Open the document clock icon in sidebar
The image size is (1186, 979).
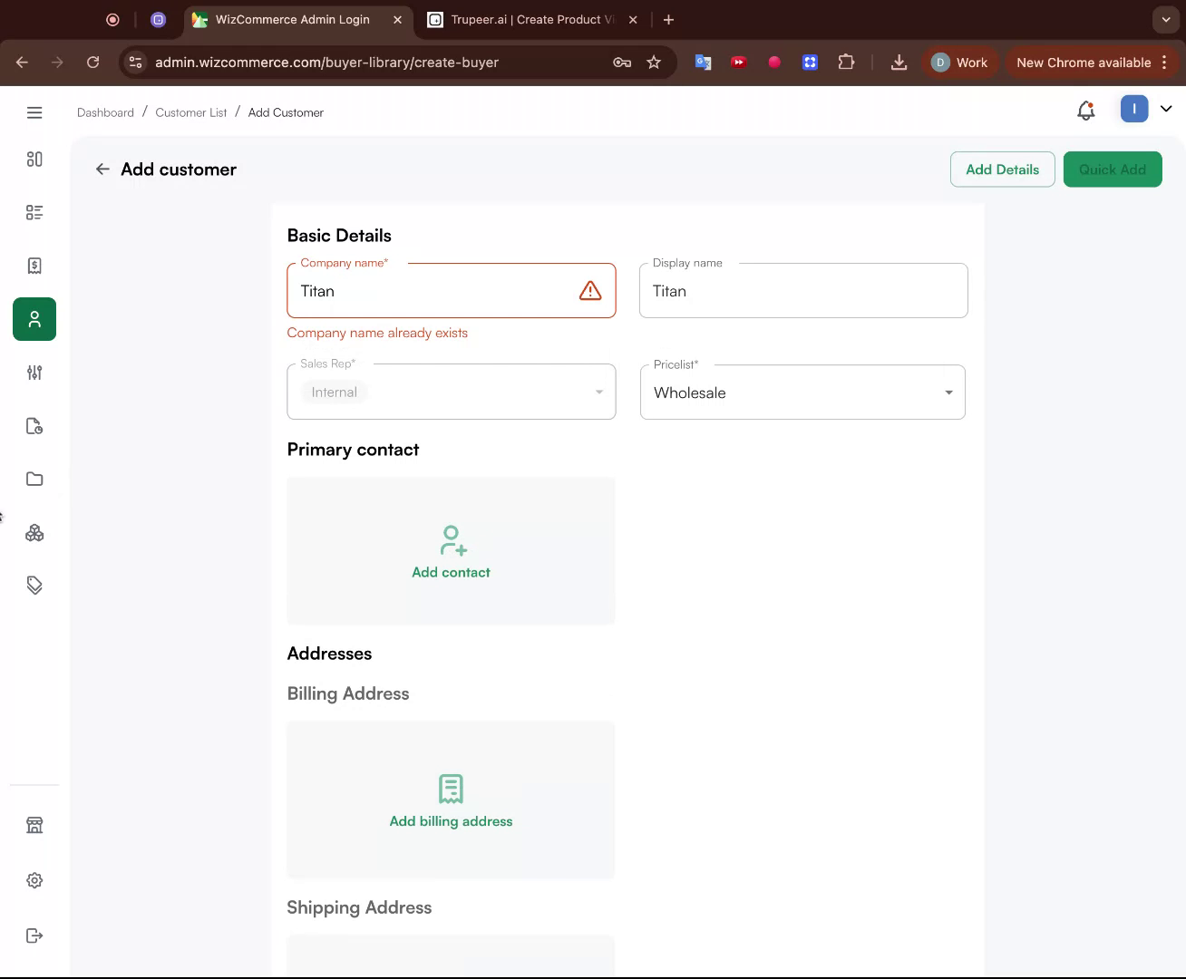pyautogui.click(x=34, y=426)
